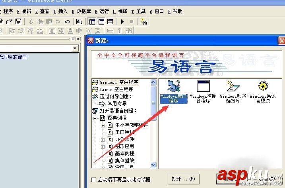Click the tree list scroll down arrow
Image resolution: width=285 pixels, height=188 pixels.
pyautogui.click(x=153, y=165)
